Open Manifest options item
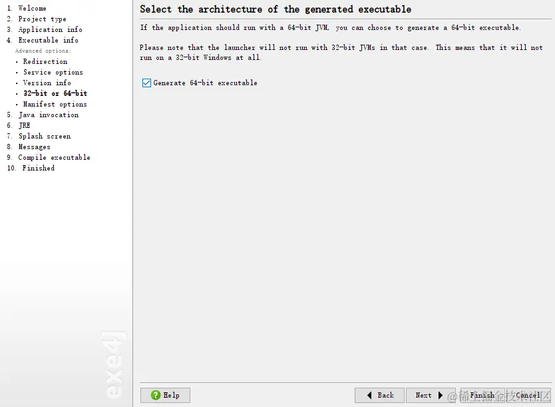Screen dimensions: 555x407 click(55, 104)
